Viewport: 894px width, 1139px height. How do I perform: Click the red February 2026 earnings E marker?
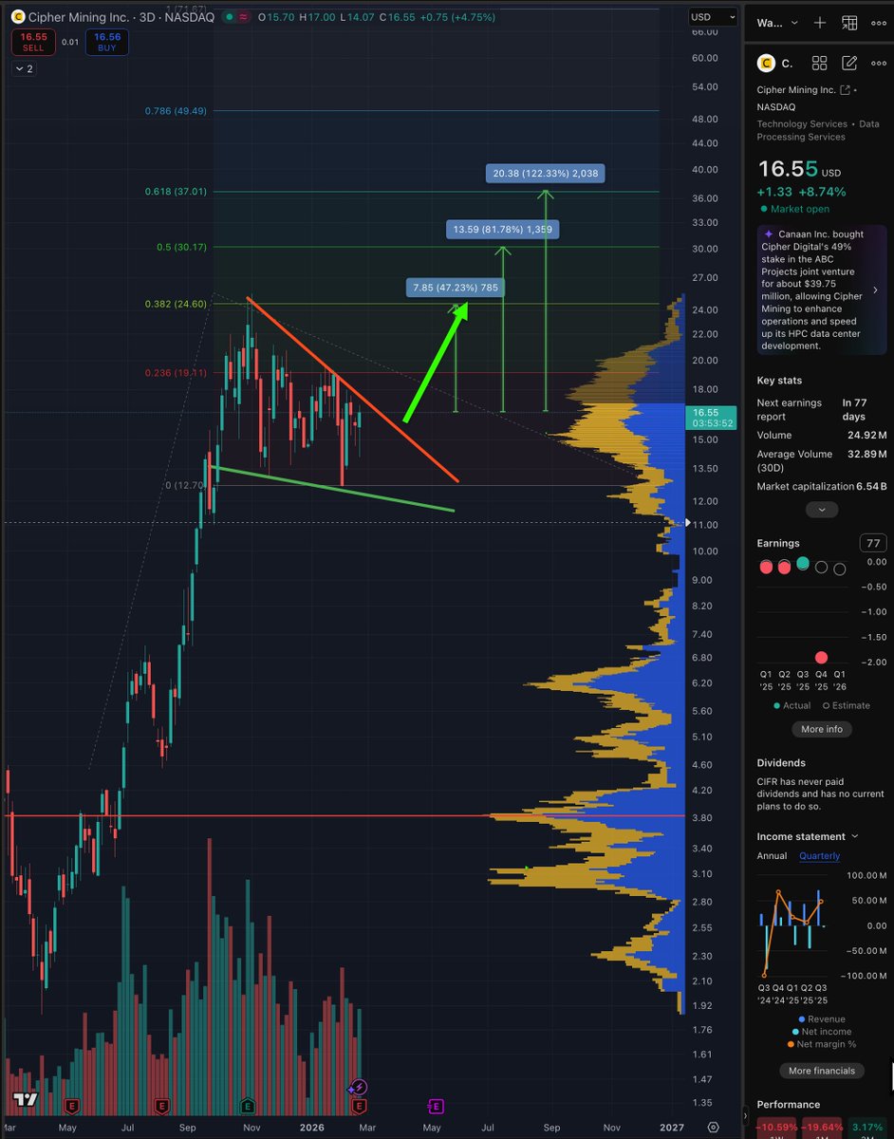359,1106
